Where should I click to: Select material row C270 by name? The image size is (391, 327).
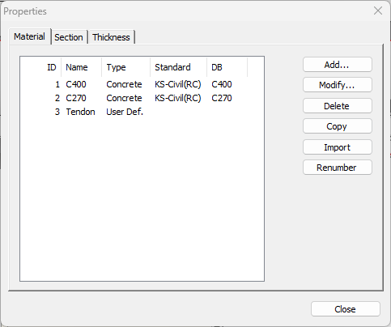(76, 98)
